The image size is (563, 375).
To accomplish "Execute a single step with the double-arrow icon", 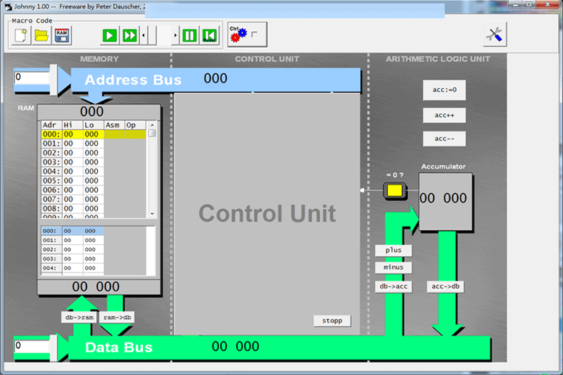I will coord(129,35).
